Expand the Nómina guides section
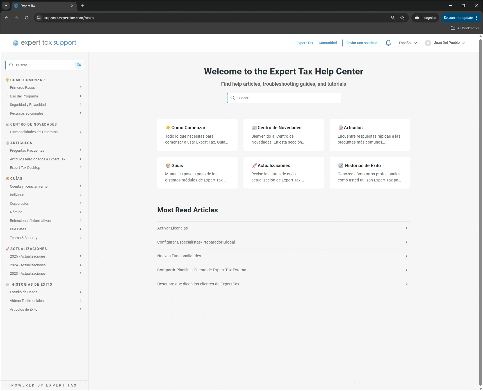The image size is (483, 391). coord(45,212)
